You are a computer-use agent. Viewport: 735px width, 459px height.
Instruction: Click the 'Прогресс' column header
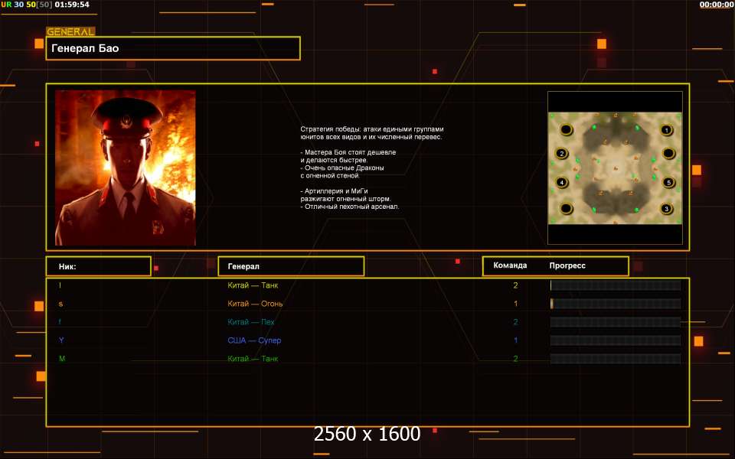[x=567, y=265]
